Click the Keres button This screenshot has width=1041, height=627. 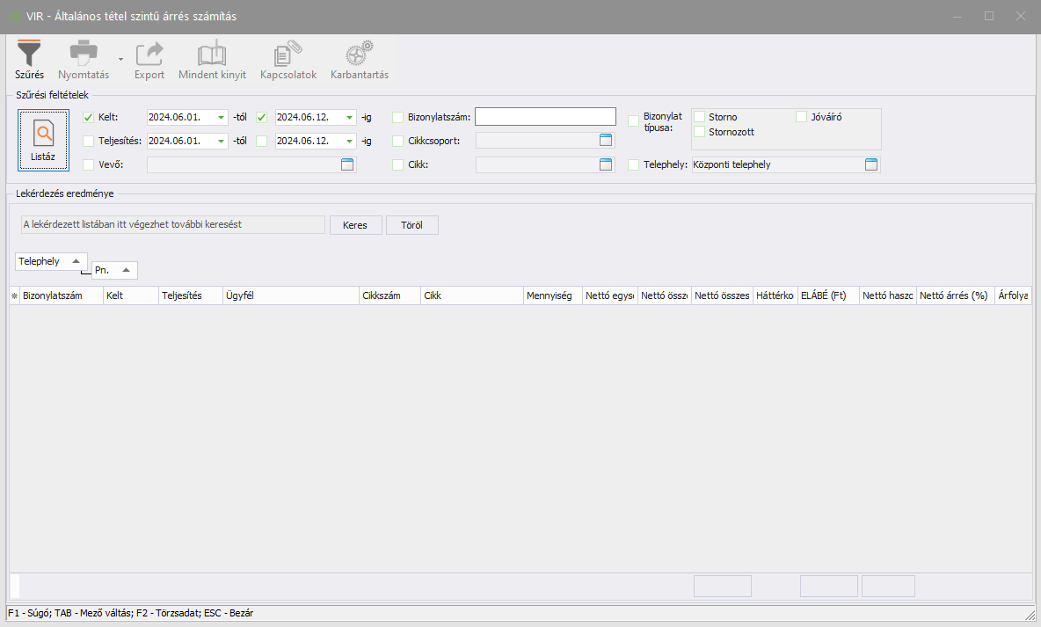355,225
